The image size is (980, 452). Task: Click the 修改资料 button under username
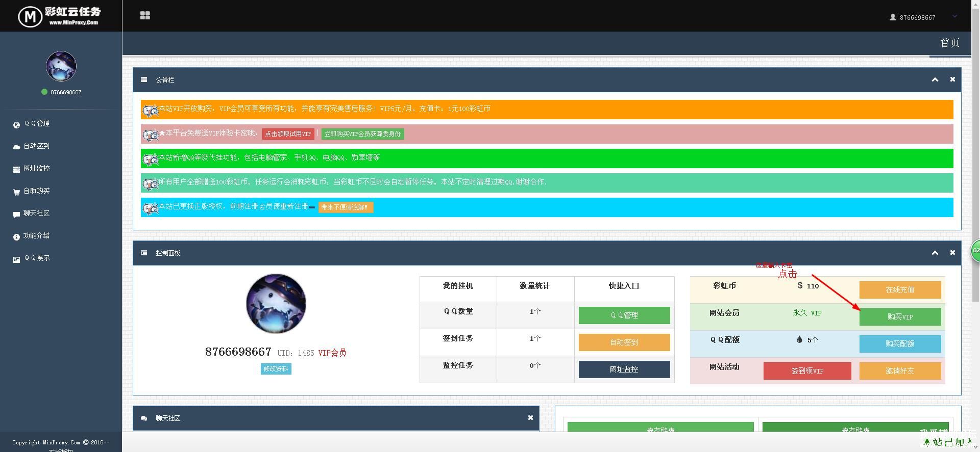pos(276,369)
